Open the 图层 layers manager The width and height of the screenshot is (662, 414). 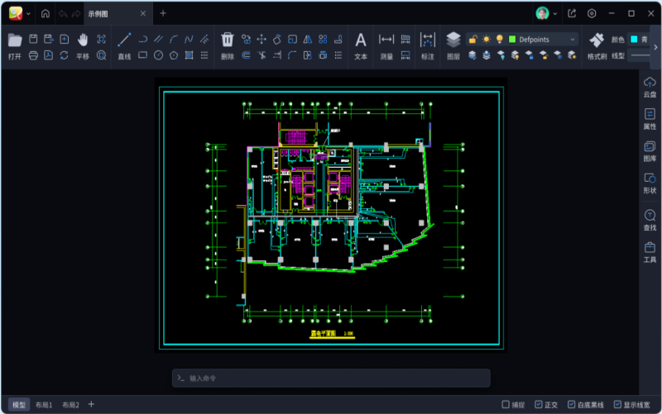coord(453,40)
